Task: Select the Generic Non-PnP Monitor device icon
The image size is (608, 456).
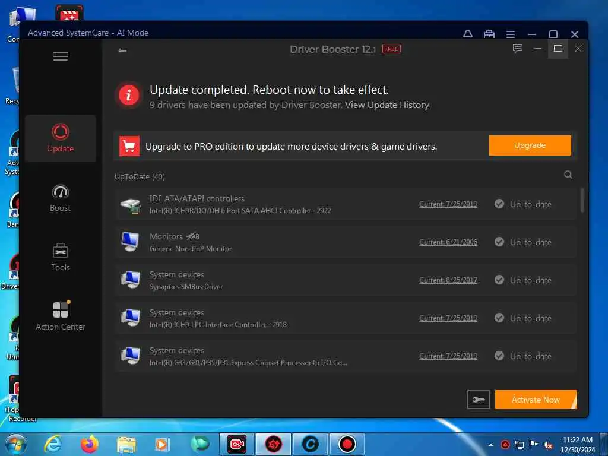Action: pyautogui.click(x=130, y=242)
